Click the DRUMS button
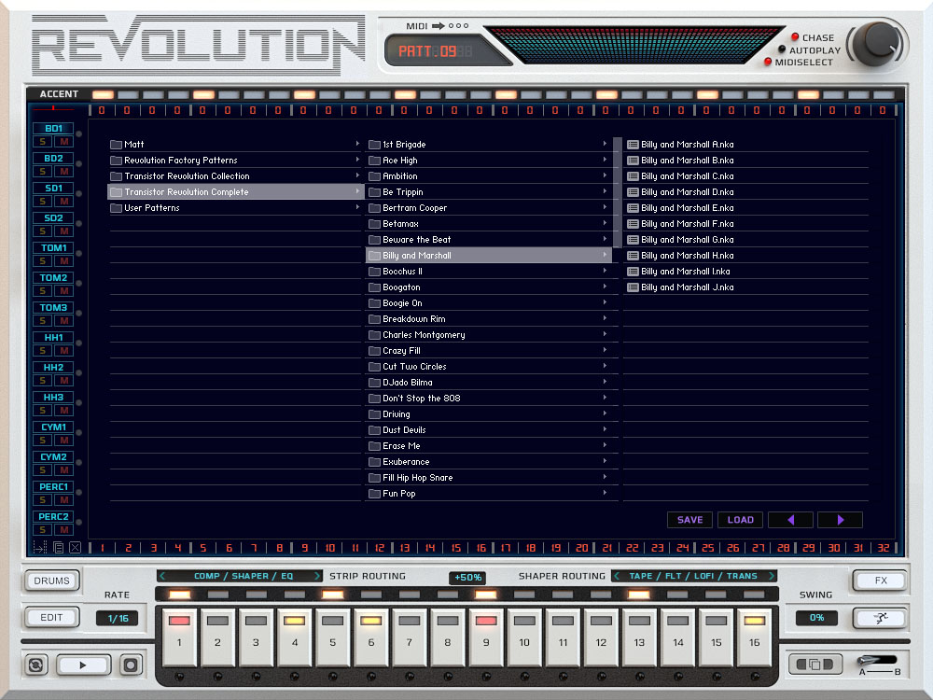 pyautogui.click(x=51, y=580)
